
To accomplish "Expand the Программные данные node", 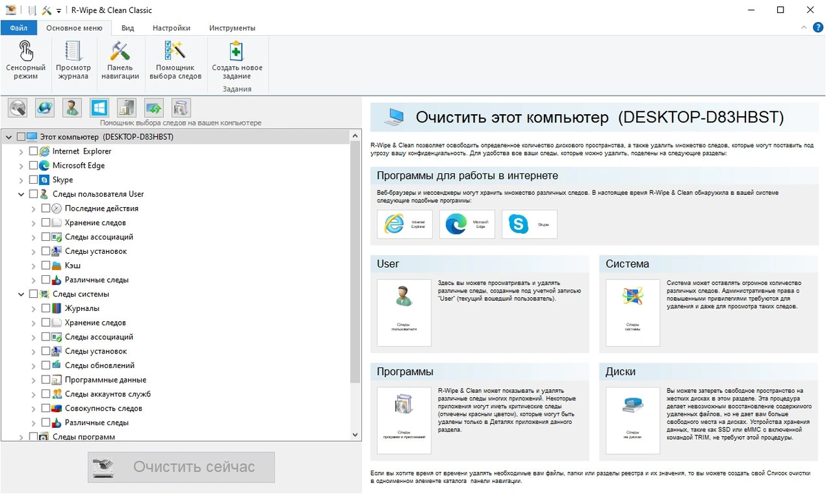I will pos(34,380).
